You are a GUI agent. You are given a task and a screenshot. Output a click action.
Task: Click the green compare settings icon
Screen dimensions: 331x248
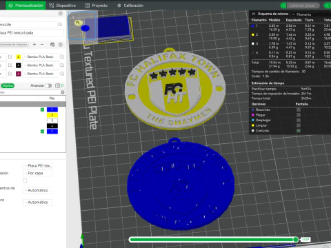pyautogui.click(x=63, y=85)
